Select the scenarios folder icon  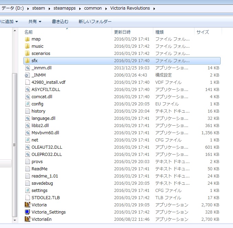(27, 54)
